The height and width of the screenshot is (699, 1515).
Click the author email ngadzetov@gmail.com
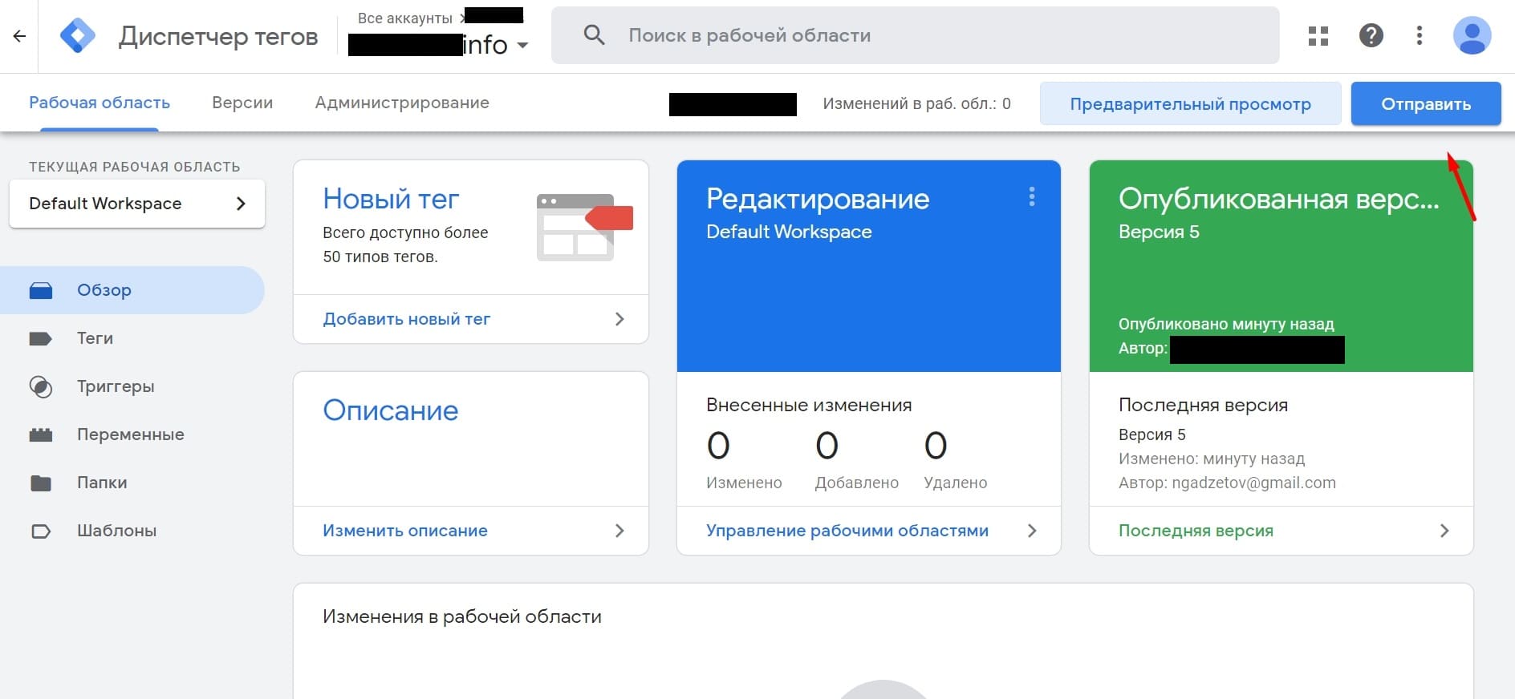tap(1253, 483)
